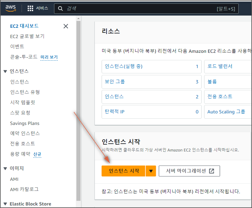Click the search magnifier icon
Screen dimensions: 252x208
[x=60, y=8]
